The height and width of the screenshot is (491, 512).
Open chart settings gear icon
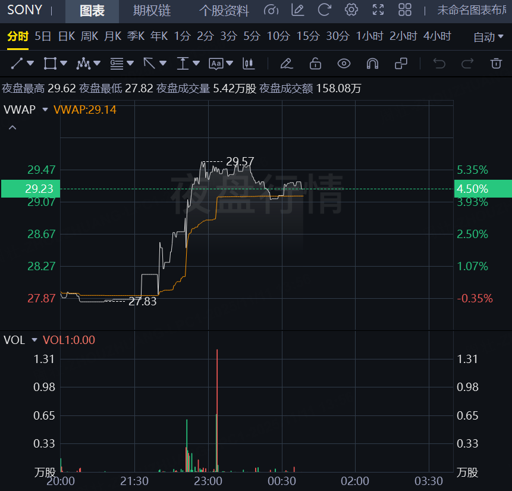coord(351,10)
